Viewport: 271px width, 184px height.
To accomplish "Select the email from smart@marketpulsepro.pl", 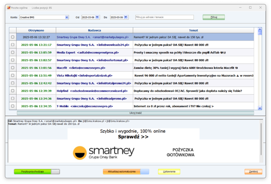I will click(x=94, y=37).
